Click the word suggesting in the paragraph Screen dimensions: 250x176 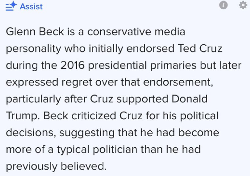[87, 133]
